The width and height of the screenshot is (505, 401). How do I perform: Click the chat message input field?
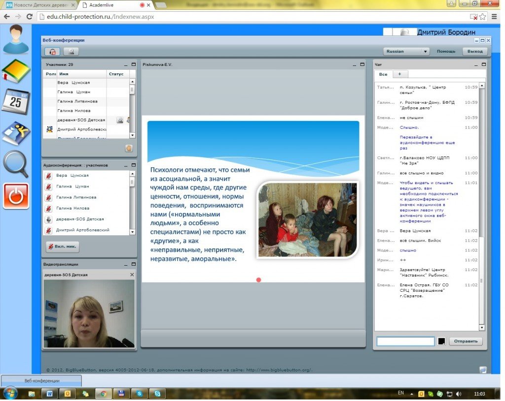pos(405,341)
